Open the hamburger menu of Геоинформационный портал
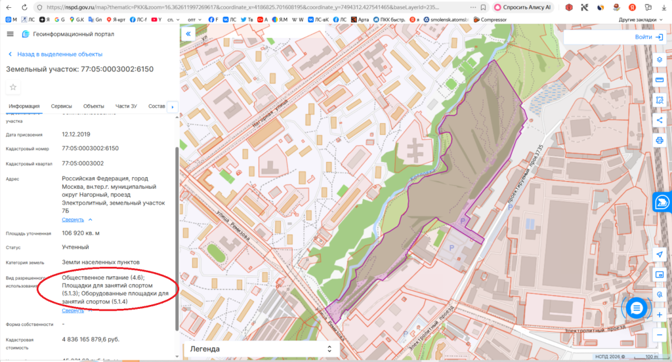Image resolution: width=672 pixels, height=362 pixels. [x=10, y=34]
